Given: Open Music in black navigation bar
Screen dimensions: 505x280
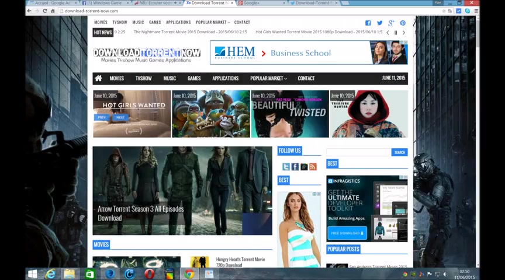Looking at the screenshot, I should click(x=170, y=78).
